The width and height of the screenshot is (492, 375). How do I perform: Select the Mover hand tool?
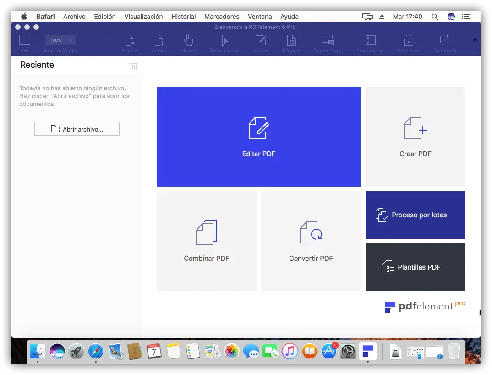click(188, 40)
